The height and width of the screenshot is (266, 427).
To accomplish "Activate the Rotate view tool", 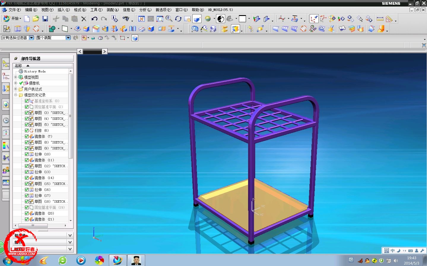I will coord(178,19).
